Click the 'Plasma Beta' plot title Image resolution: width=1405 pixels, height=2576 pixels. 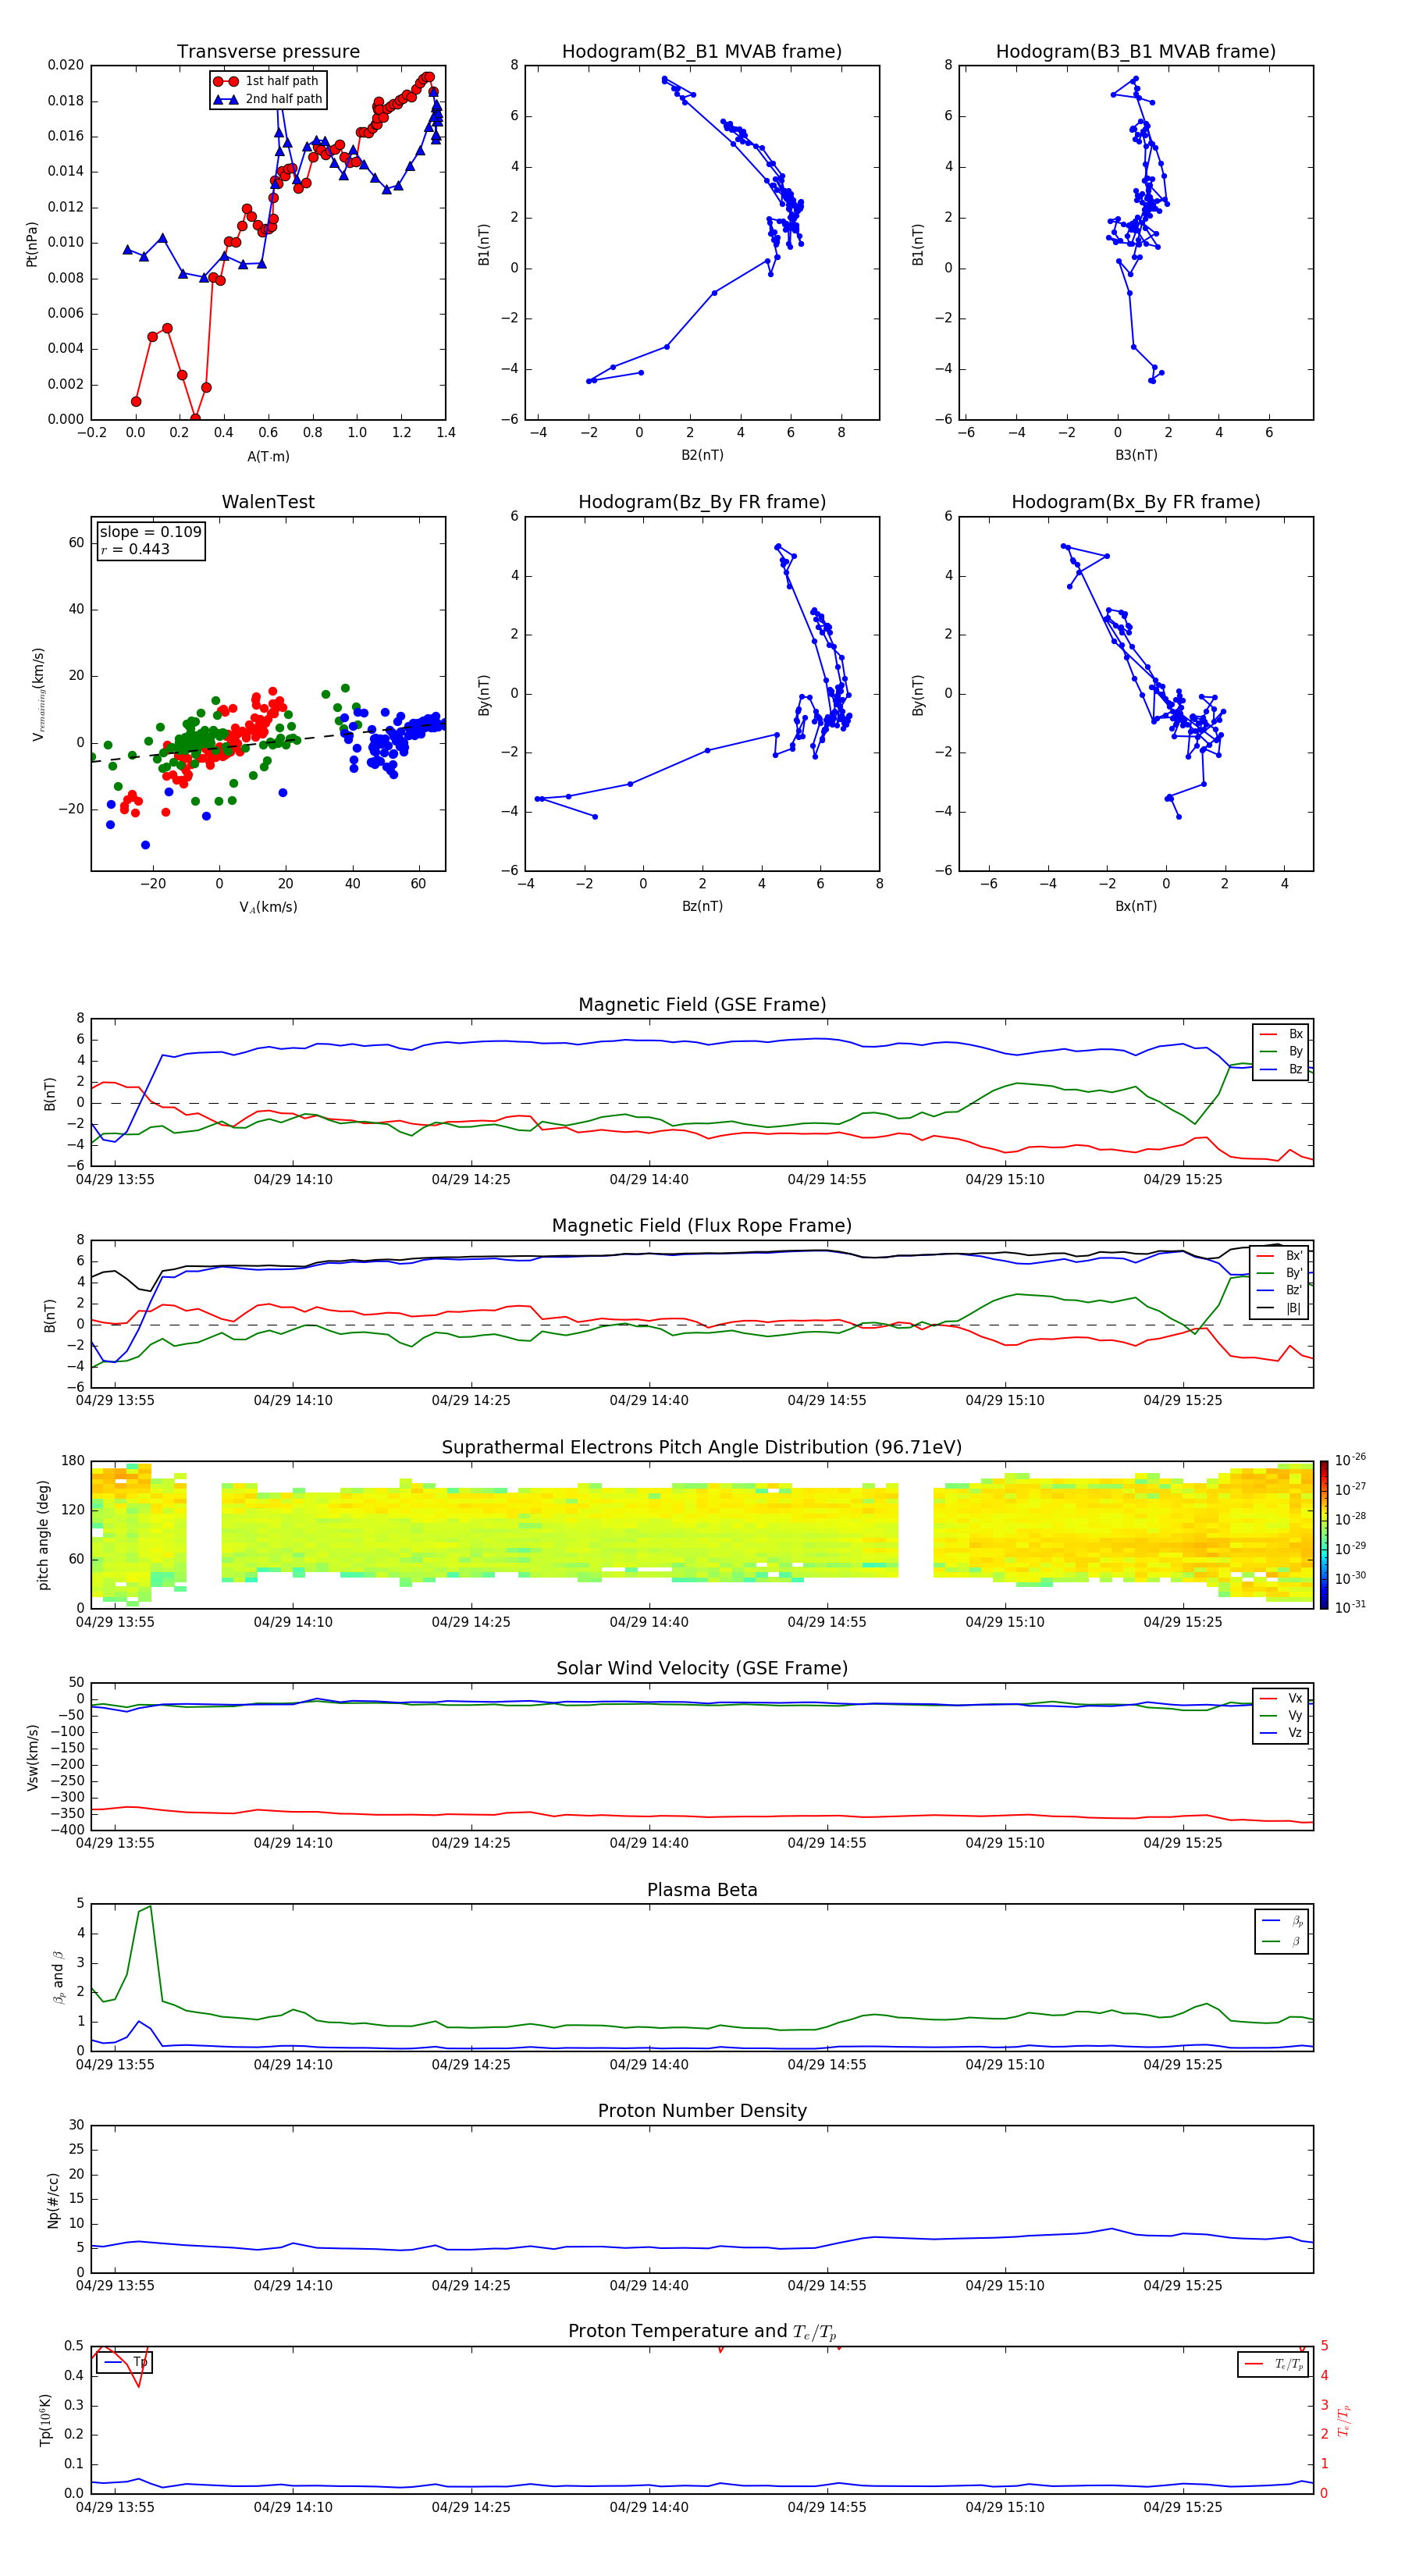[702, 1890]
